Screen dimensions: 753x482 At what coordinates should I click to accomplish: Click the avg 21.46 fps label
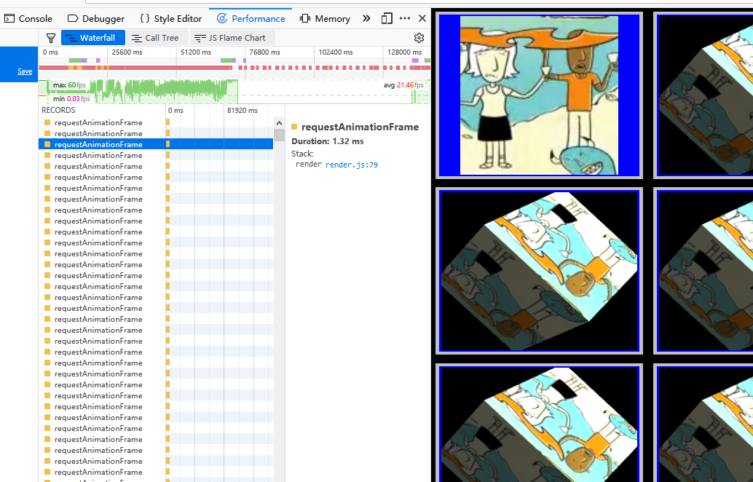(403, 85)
